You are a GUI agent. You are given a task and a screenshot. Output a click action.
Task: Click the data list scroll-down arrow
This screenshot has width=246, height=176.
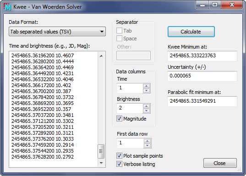(101, 163)
